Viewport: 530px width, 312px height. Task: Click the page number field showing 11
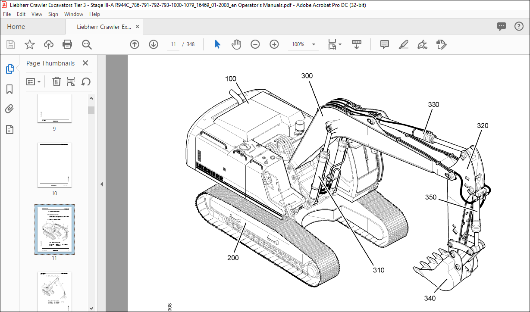pyautogui.click(x=173, y=44)
